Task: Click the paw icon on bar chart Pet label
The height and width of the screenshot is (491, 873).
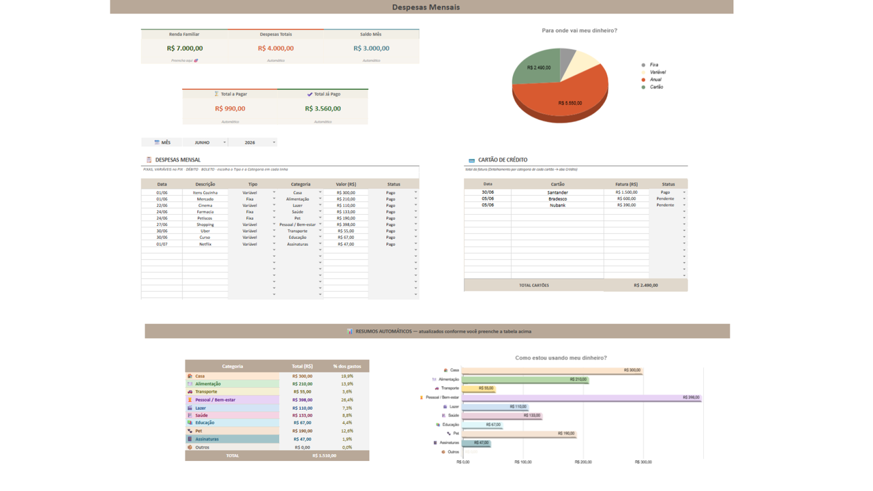Action: [x=449, y=433]
